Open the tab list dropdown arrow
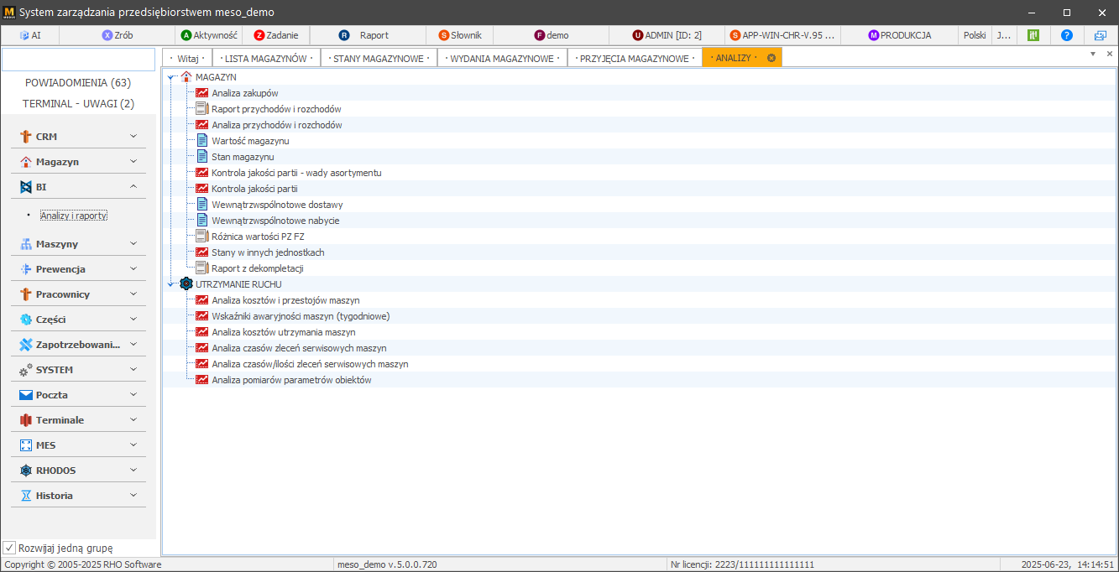 click(x=1093, y=54)
